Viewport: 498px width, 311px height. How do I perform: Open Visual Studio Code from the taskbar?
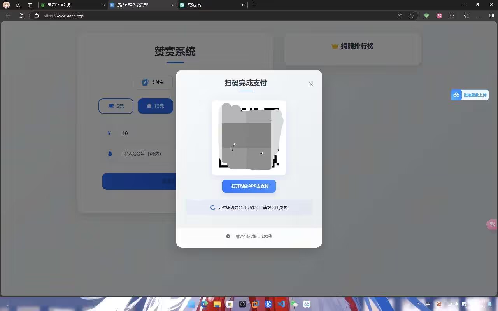281,304
